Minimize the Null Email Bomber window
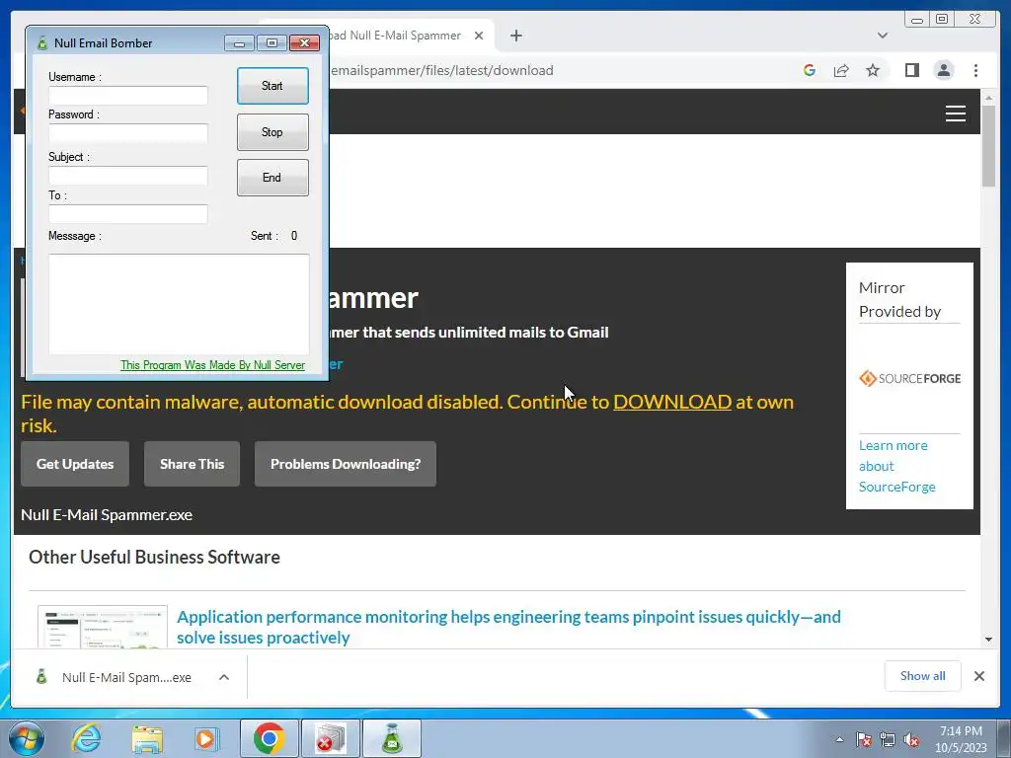The image size is (1011, 758). coord(239,43)
